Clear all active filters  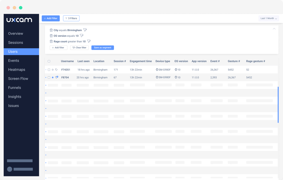(79, 48)
